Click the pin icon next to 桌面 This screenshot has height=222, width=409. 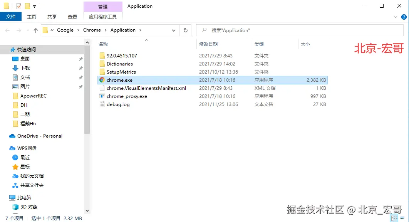[x=81, y=59]
